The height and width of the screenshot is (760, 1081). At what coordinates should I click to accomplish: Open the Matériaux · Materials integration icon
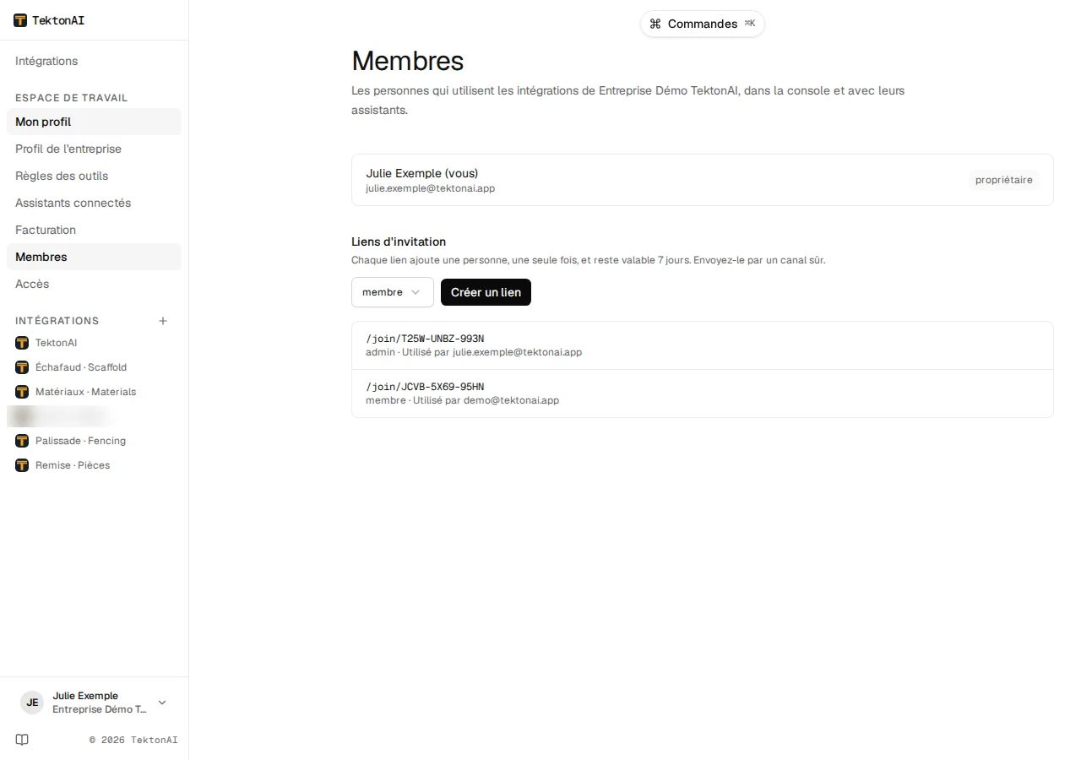click(22, 392)
